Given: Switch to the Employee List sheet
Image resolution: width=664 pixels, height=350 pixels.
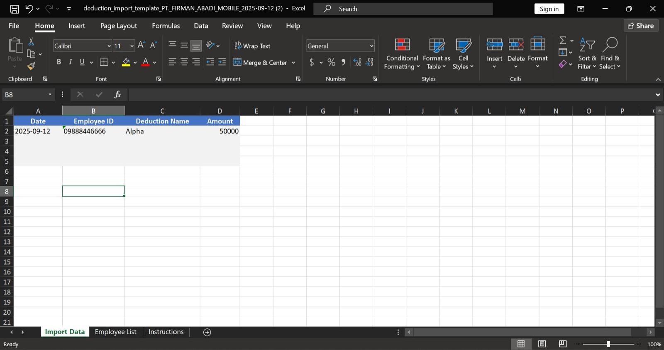Looking at the screenshot, I should (x=115, y=332).
